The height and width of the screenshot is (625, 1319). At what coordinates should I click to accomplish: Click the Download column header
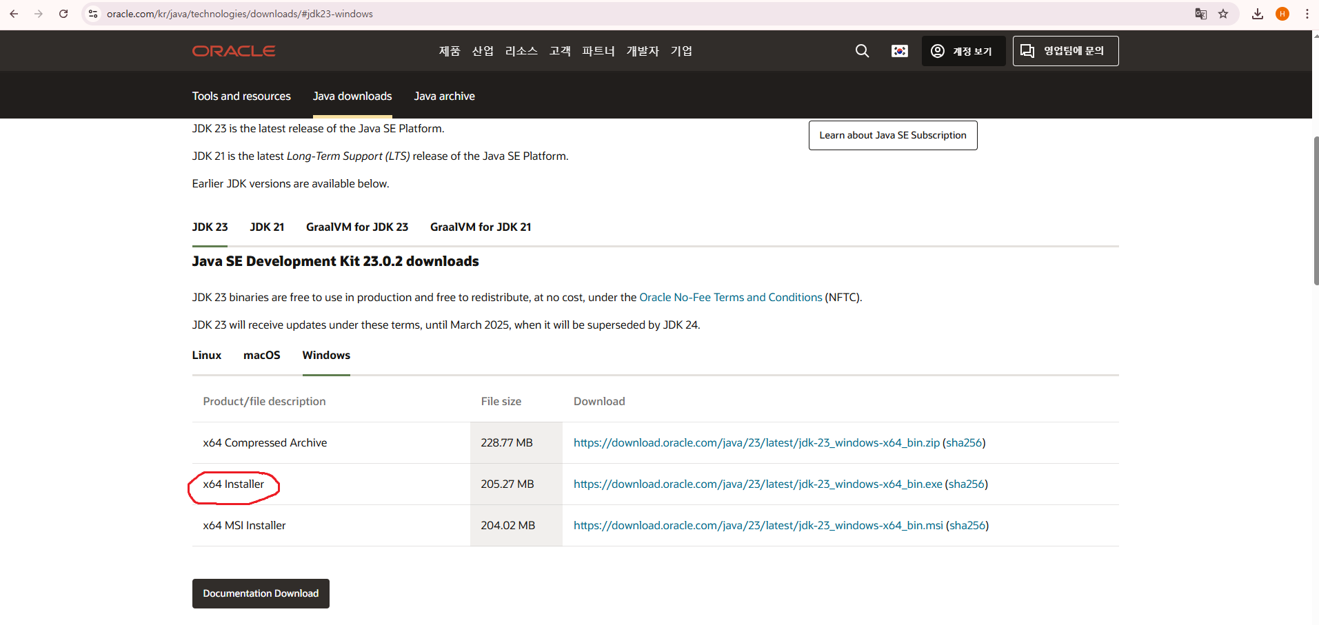pyautogui.click(x=599, y=402)
